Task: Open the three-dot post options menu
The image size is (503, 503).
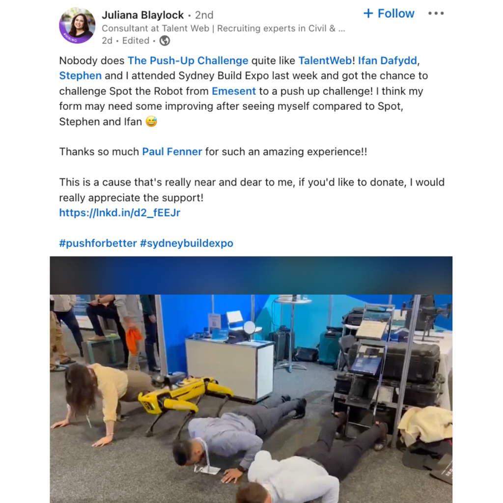Action: (x=436, y=13)
